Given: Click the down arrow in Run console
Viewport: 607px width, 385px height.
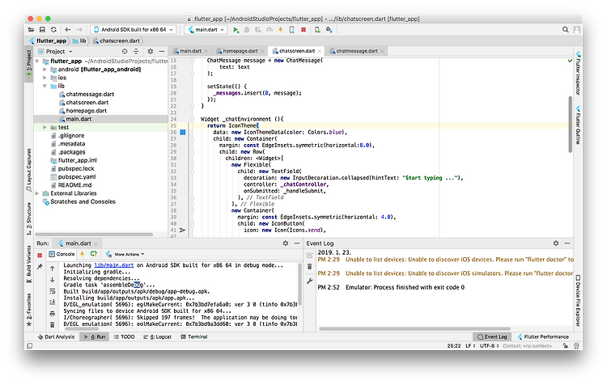Looking at the screenshot, I should coord(53,279).
